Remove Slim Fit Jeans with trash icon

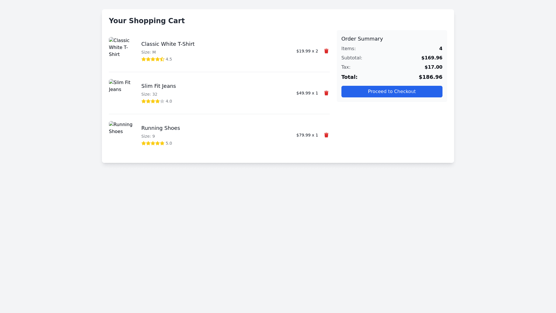click(326, 93)
